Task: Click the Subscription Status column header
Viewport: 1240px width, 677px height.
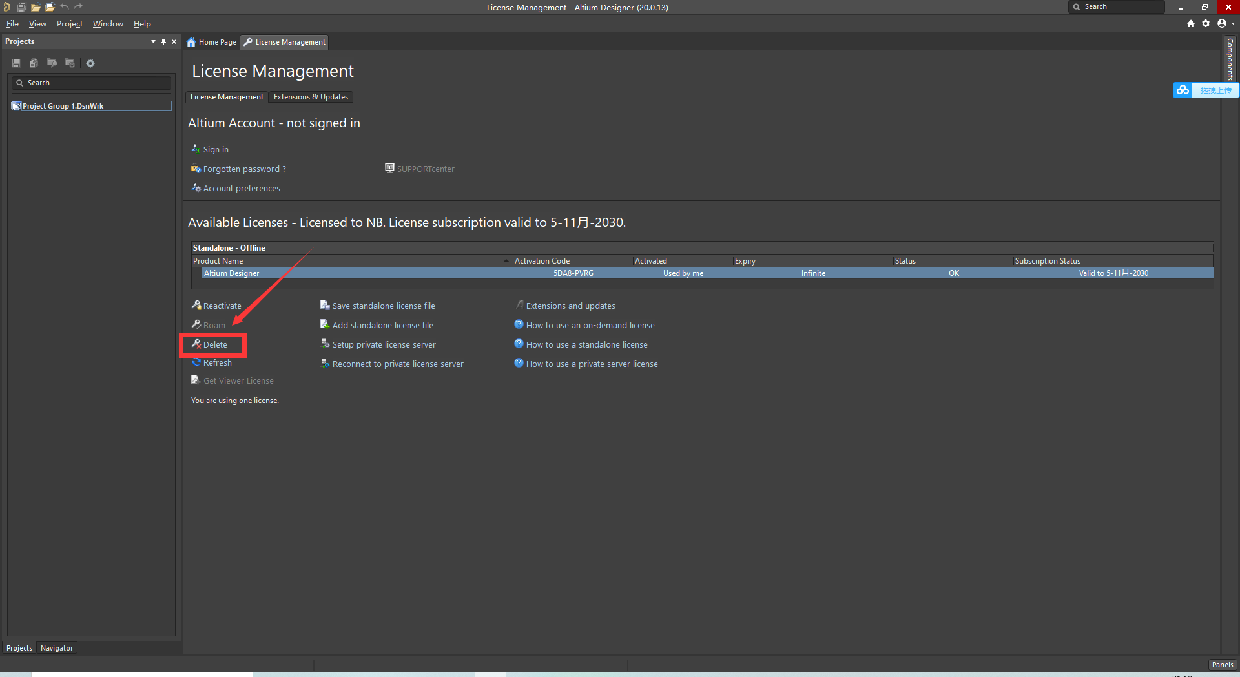Action: (x=1113, y=261)
